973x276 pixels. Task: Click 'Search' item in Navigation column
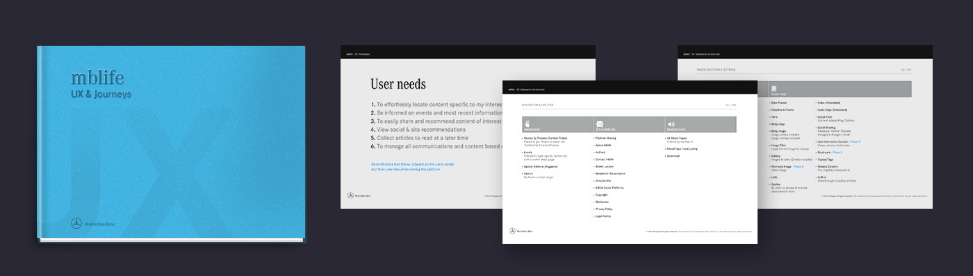[528, 173]
